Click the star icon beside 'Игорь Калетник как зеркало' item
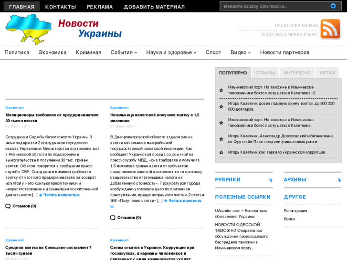 221,153
